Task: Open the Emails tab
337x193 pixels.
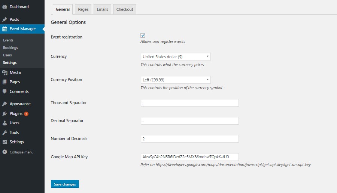Action: tap(102, 9)
